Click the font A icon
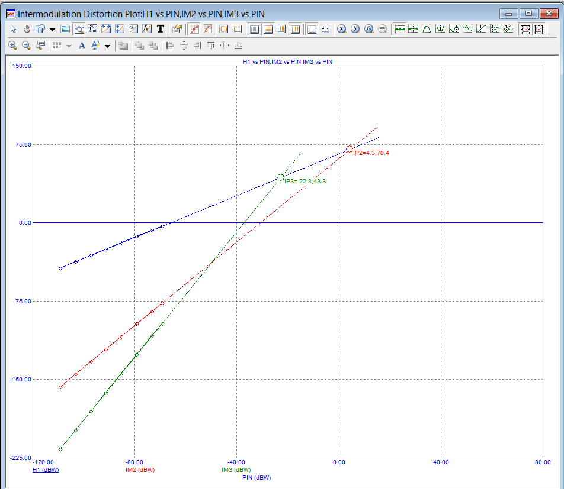Image resolution: width=564 pixels, height=489 pixels. click(x=82, y=46)
